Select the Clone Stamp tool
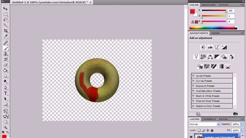The image size is (246, 138). (x=5, y=54)
